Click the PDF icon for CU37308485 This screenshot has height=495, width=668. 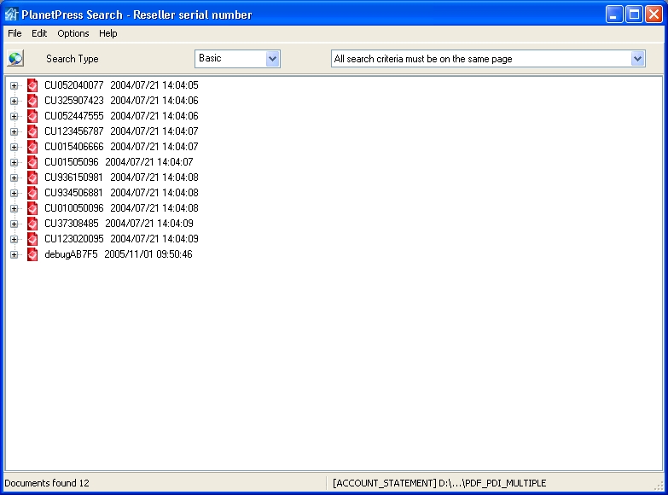click(32, 224)
